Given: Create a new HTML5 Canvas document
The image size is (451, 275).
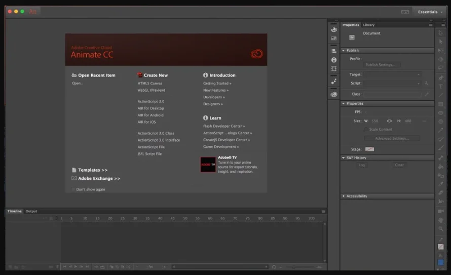Looking at the screenshot, I should pyautogui.click(x=150, y=84).
